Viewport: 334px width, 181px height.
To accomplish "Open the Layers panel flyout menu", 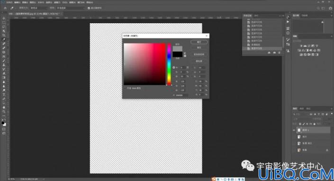I will 332,109.
